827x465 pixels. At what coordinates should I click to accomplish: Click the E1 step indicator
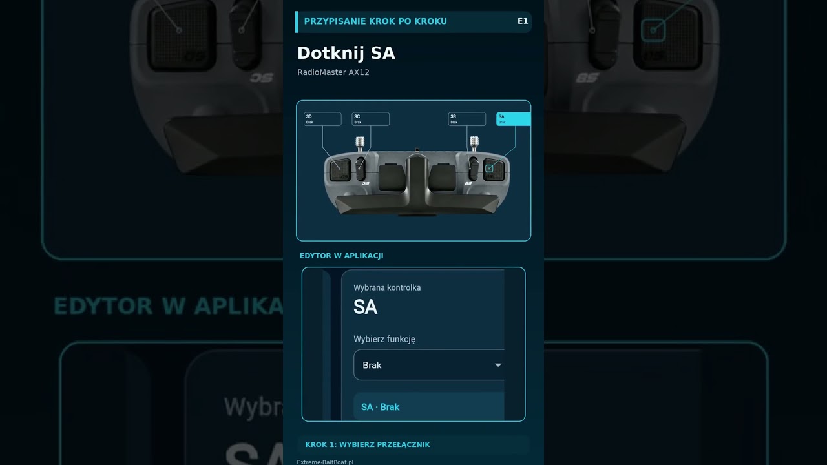[x=523, y=21]
